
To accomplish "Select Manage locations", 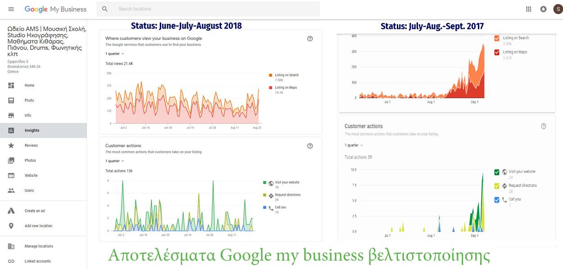I will pos(39,246).
